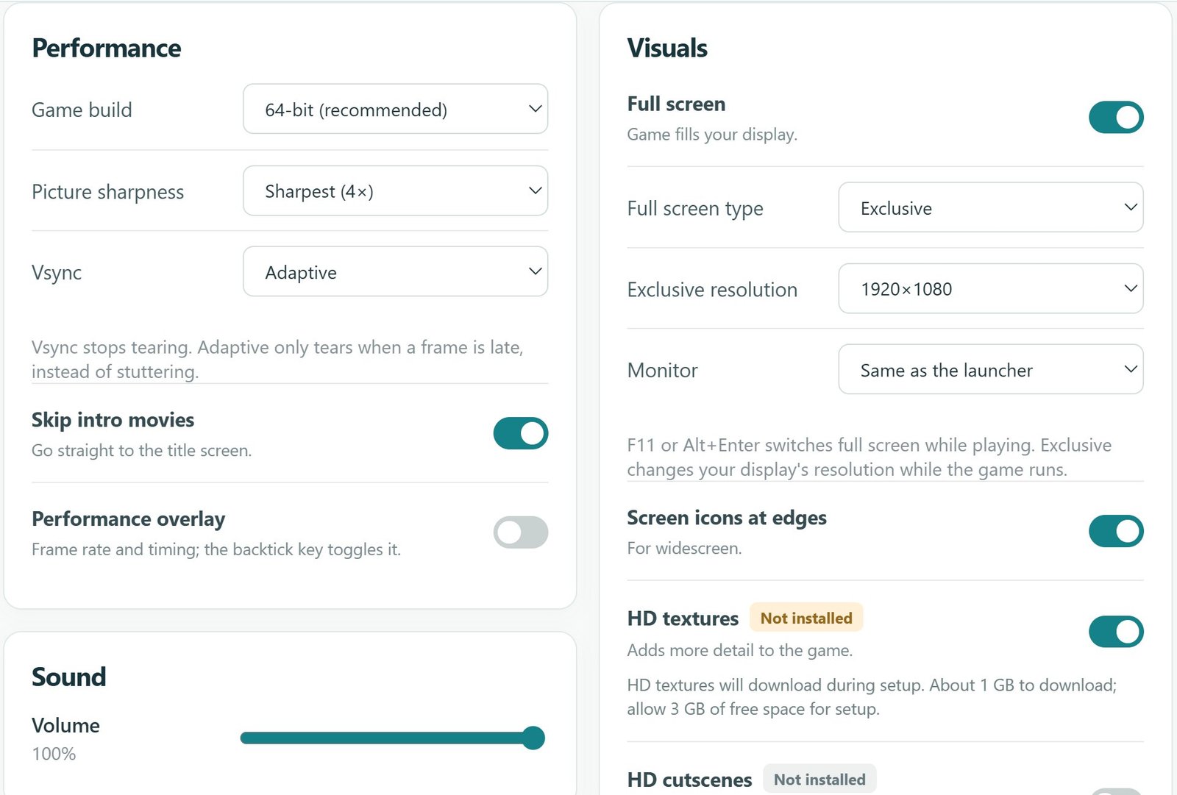Click the Performance overlay label

(x=128, y=519)
